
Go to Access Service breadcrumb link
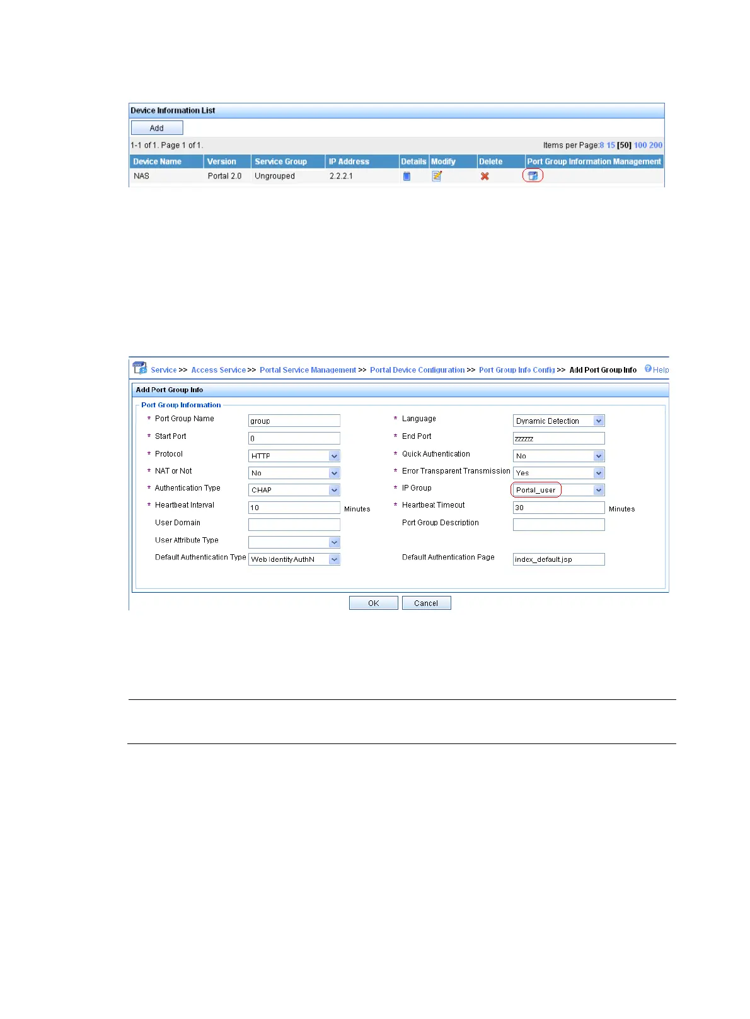pos(219,370)
